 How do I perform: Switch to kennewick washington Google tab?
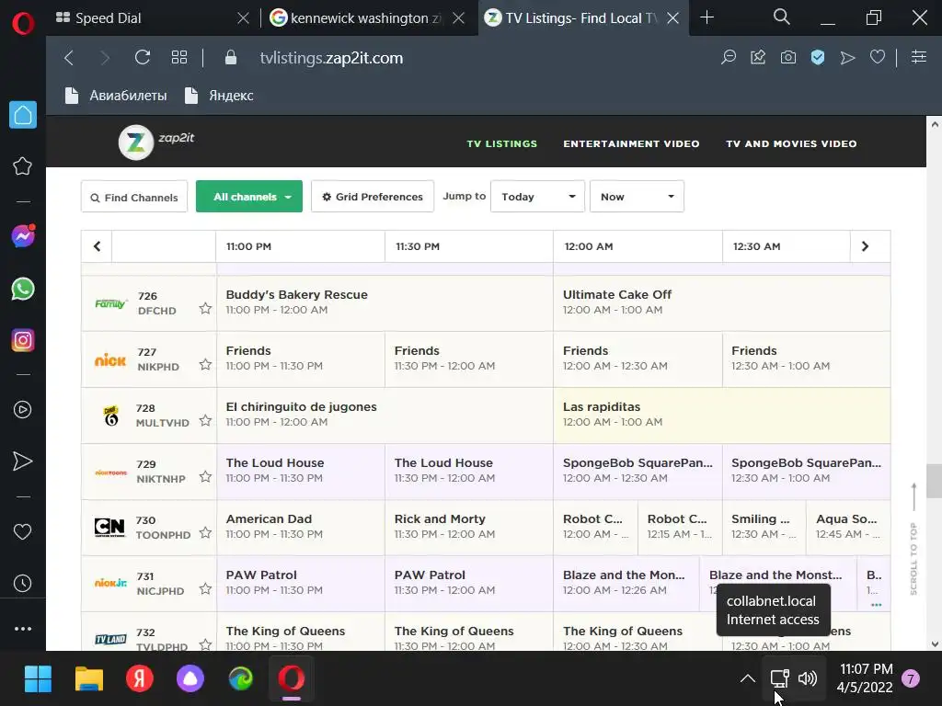coord(366,18)
